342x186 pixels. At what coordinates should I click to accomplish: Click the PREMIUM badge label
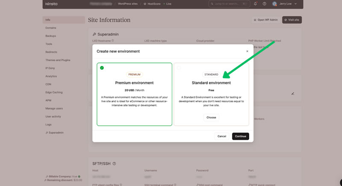[134, 74]
